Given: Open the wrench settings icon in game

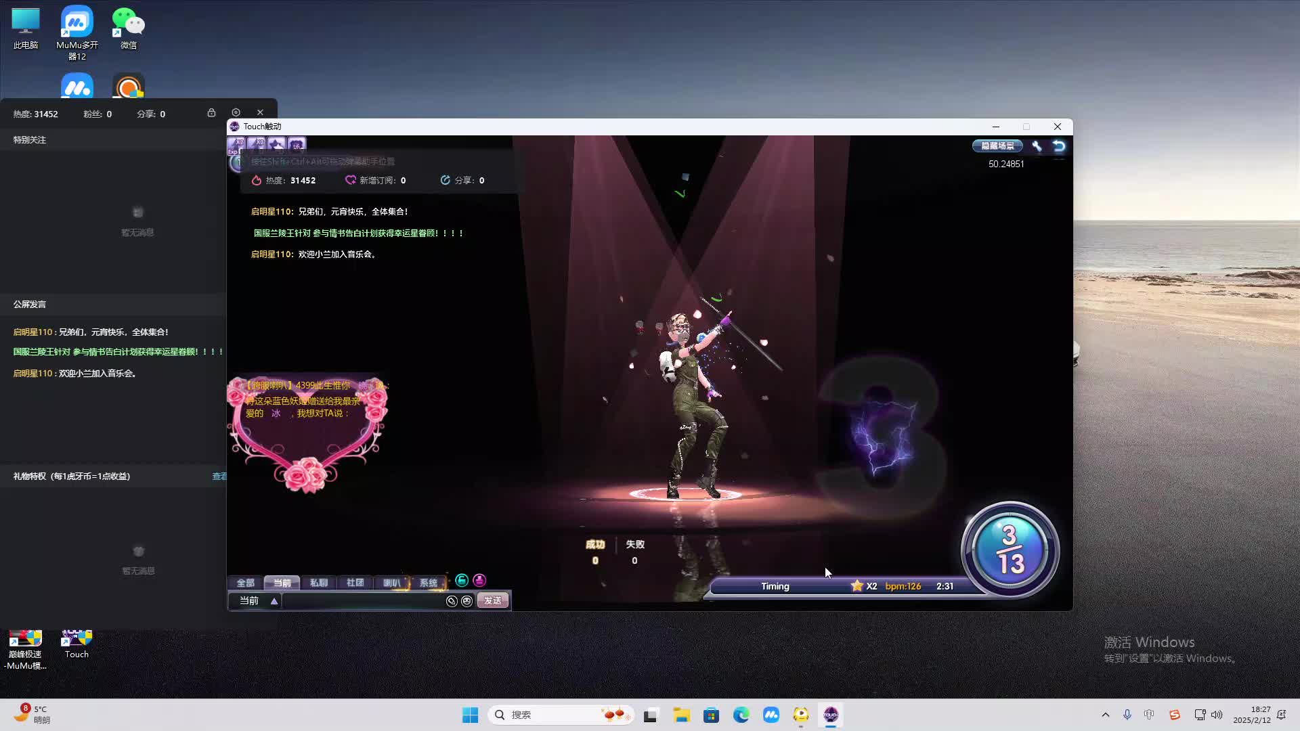Looking at the screenshot, I should 1037,146.
